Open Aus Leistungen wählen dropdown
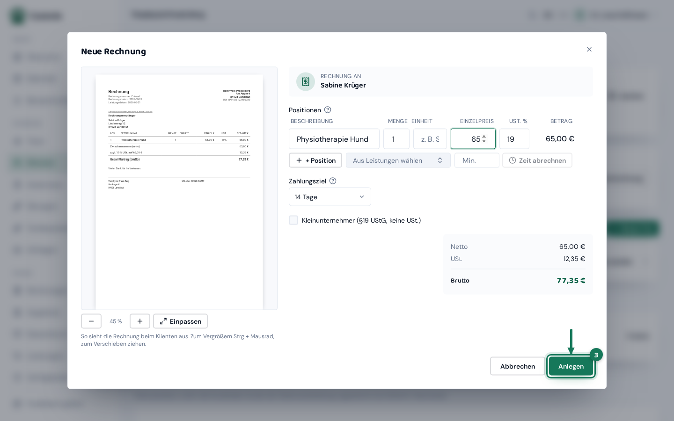This screenshot has height=421, width=674. (398, 160)
